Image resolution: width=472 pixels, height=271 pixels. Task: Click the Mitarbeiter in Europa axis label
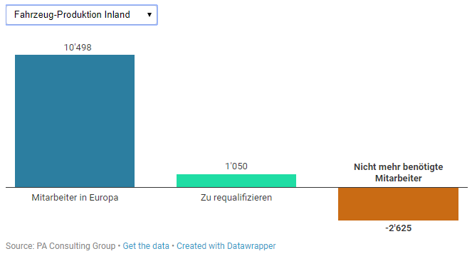75,198
